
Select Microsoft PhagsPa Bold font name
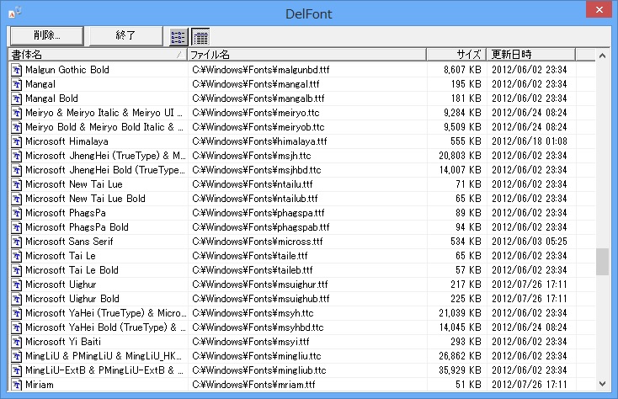tap(77, 227)
